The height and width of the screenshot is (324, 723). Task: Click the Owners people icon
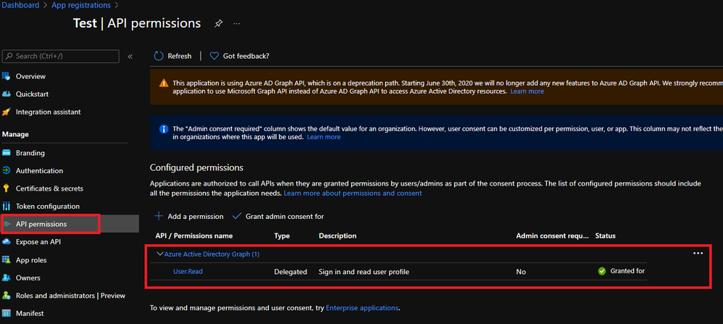(x=7, y=278)
